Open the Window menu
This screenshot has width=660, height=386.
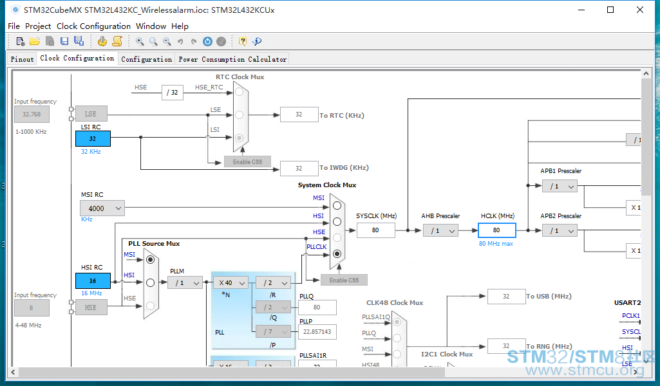pyautogui.click(x=151, y=26)
